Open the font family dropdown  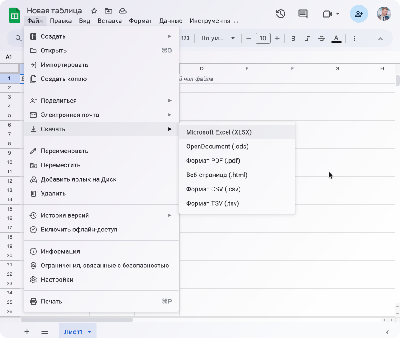[218, 39]
